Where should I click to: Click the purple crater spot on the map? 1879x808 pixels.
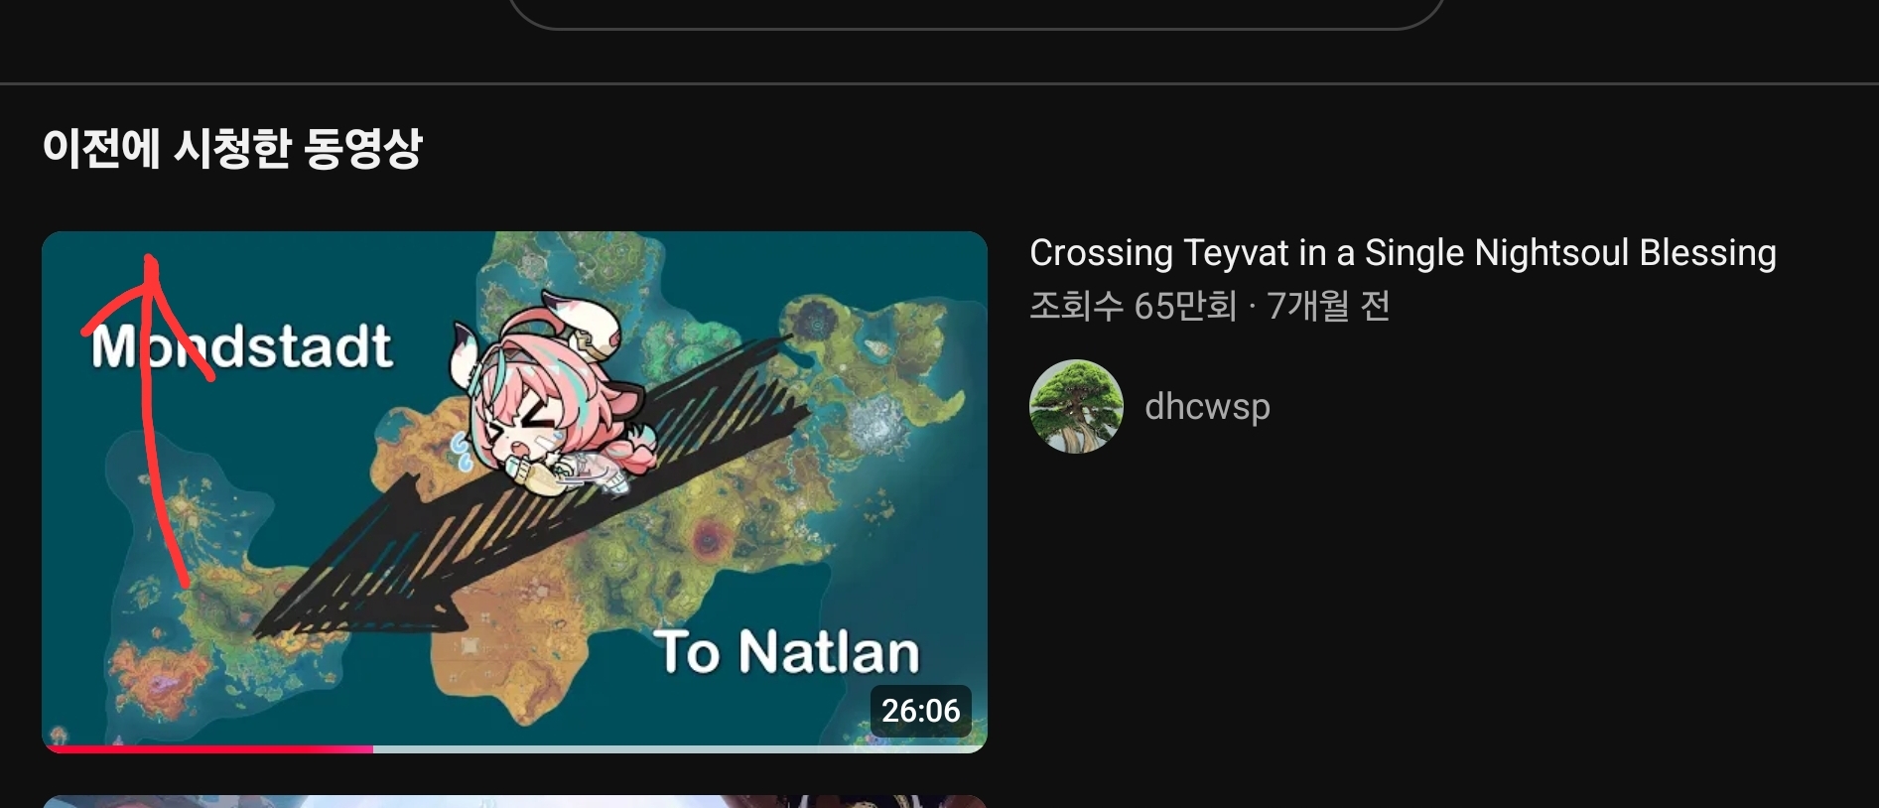pyautogui.click(x=709, y=539)
